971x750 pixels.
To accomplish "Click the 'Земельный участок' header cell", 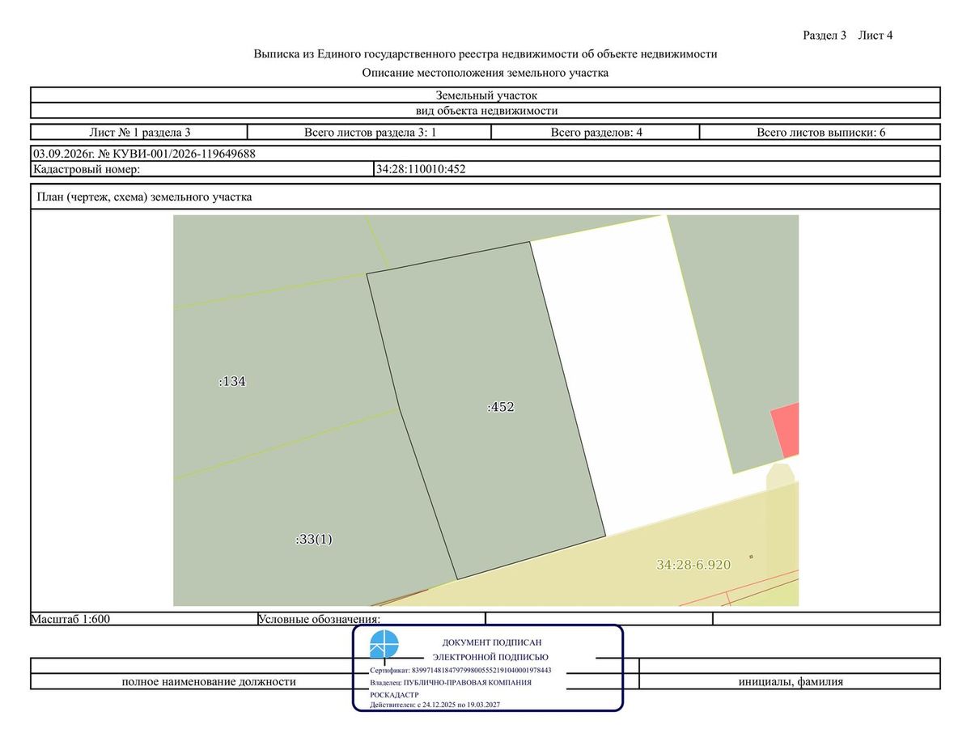I will (485, 95).
